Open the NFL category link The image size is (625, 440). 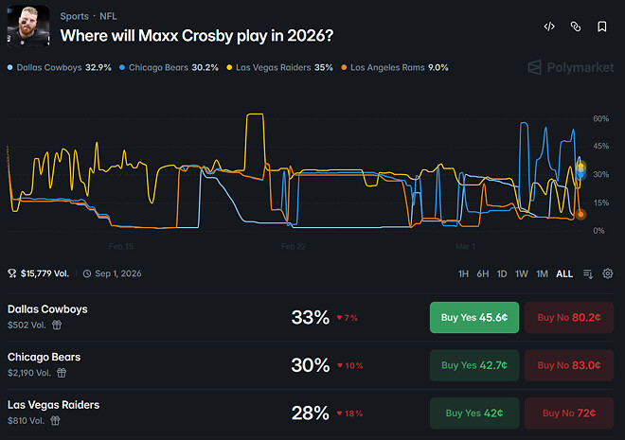pyautogui.click(x=110, y=16)
